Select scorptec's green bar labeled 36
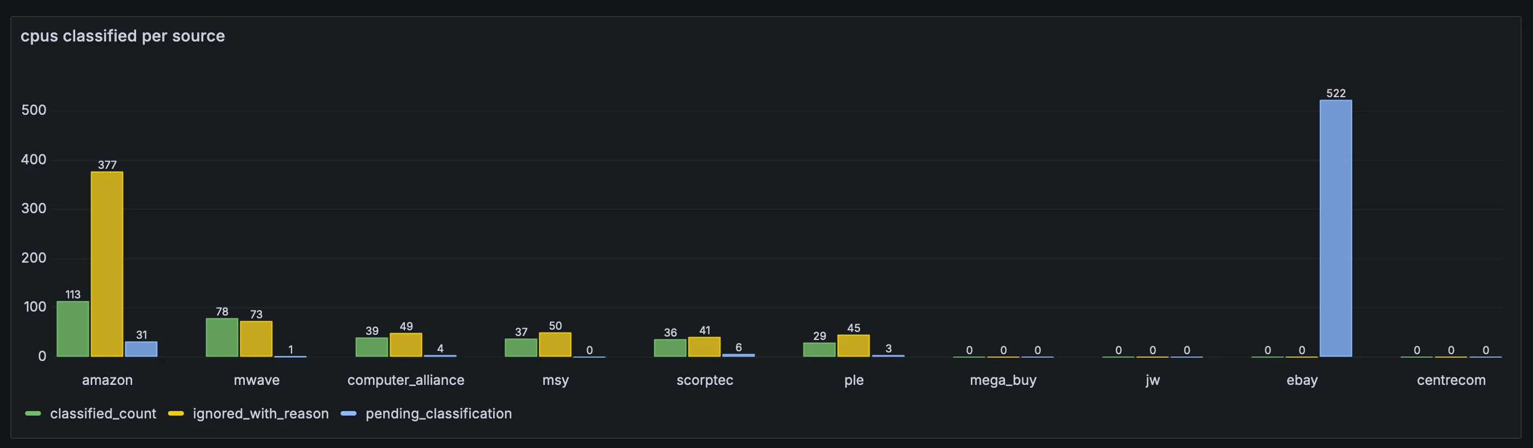This screenshot has width=1533, height=448. (670, 348)
